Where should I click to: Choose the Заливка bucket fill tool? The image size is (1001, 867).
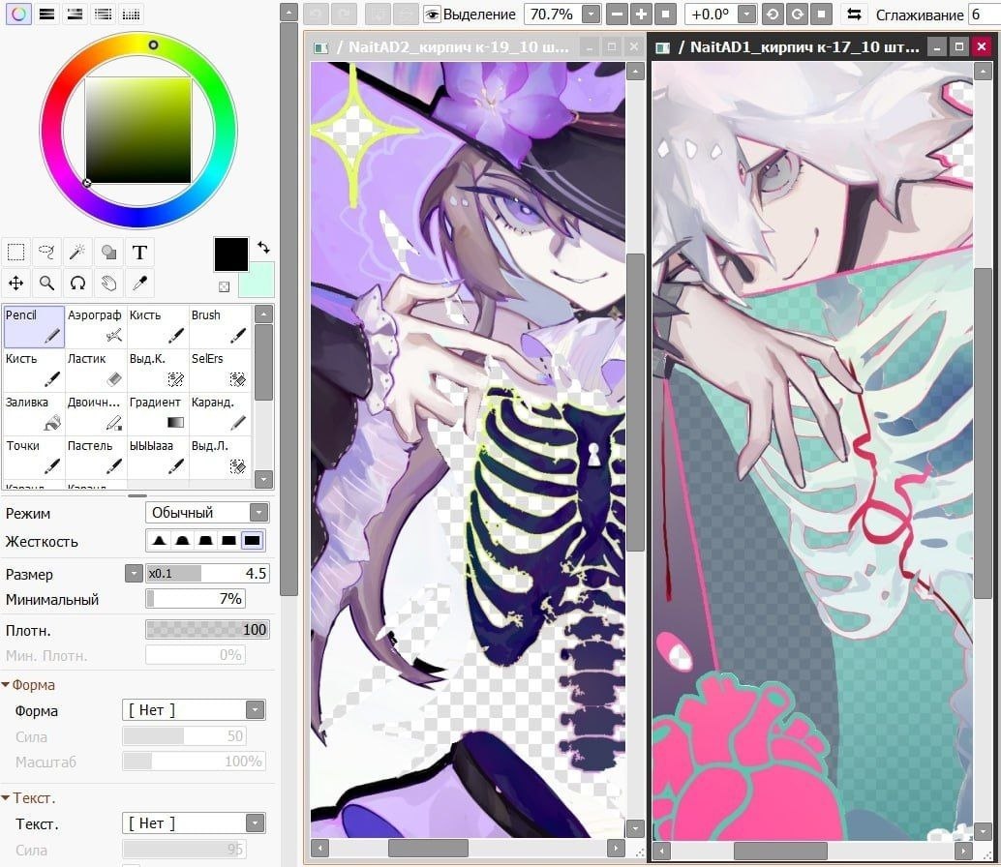tap(33, 414)
